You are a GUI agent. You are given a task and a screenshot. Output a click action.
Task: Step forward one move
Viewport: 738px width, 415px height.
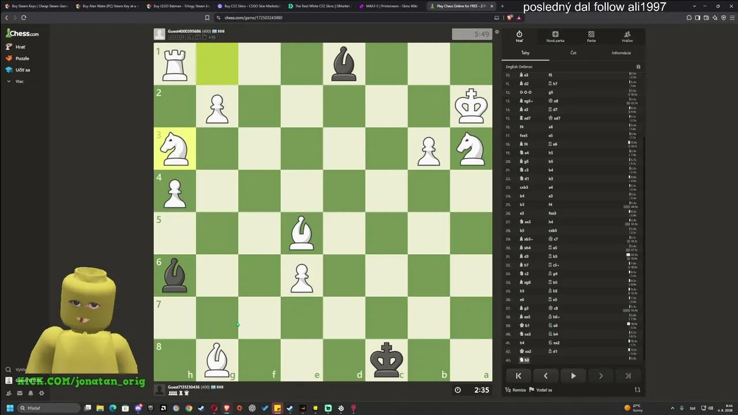[601, 376]
